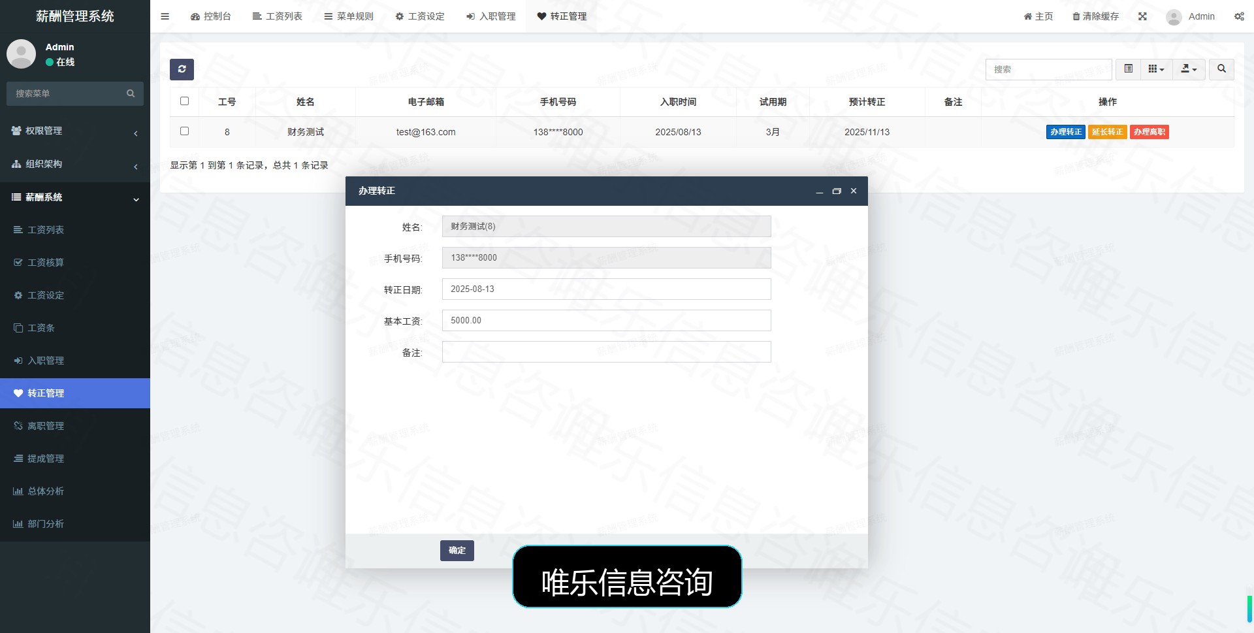Toggle card view icon in the table toolbar
Viewport: 1254px width, 633px height.
[1128, 69]
